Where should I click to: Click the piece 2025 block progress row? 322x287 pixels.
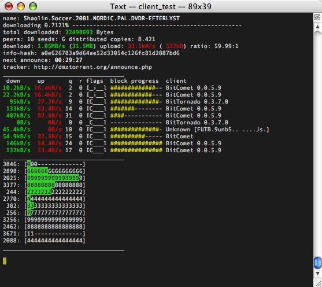coord(44,178)
